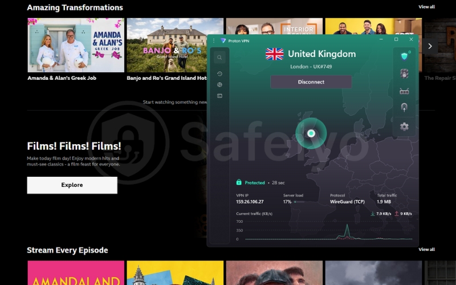
Task: Open the Interior Design show thumbnail
Action: [274, 26]
